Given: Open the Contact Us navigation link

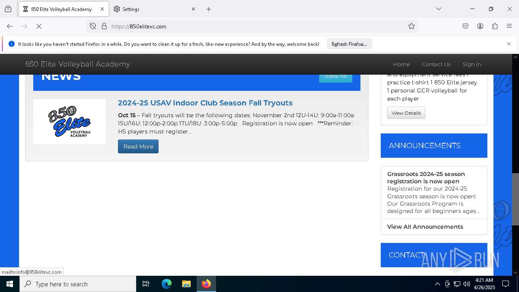Looking at the screenshot, I should click(436, 64).
